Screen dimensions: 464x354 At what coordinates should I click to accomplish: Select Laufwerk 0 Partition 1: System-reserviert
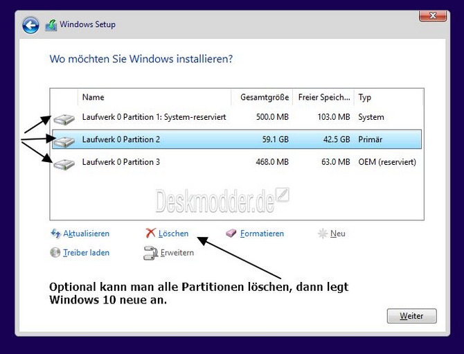click(237, 117)
